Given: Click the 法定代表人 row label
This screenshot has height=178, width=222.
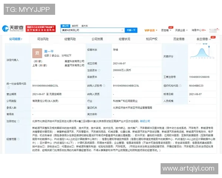Looking at the screenshot, I should coord(13,60).
